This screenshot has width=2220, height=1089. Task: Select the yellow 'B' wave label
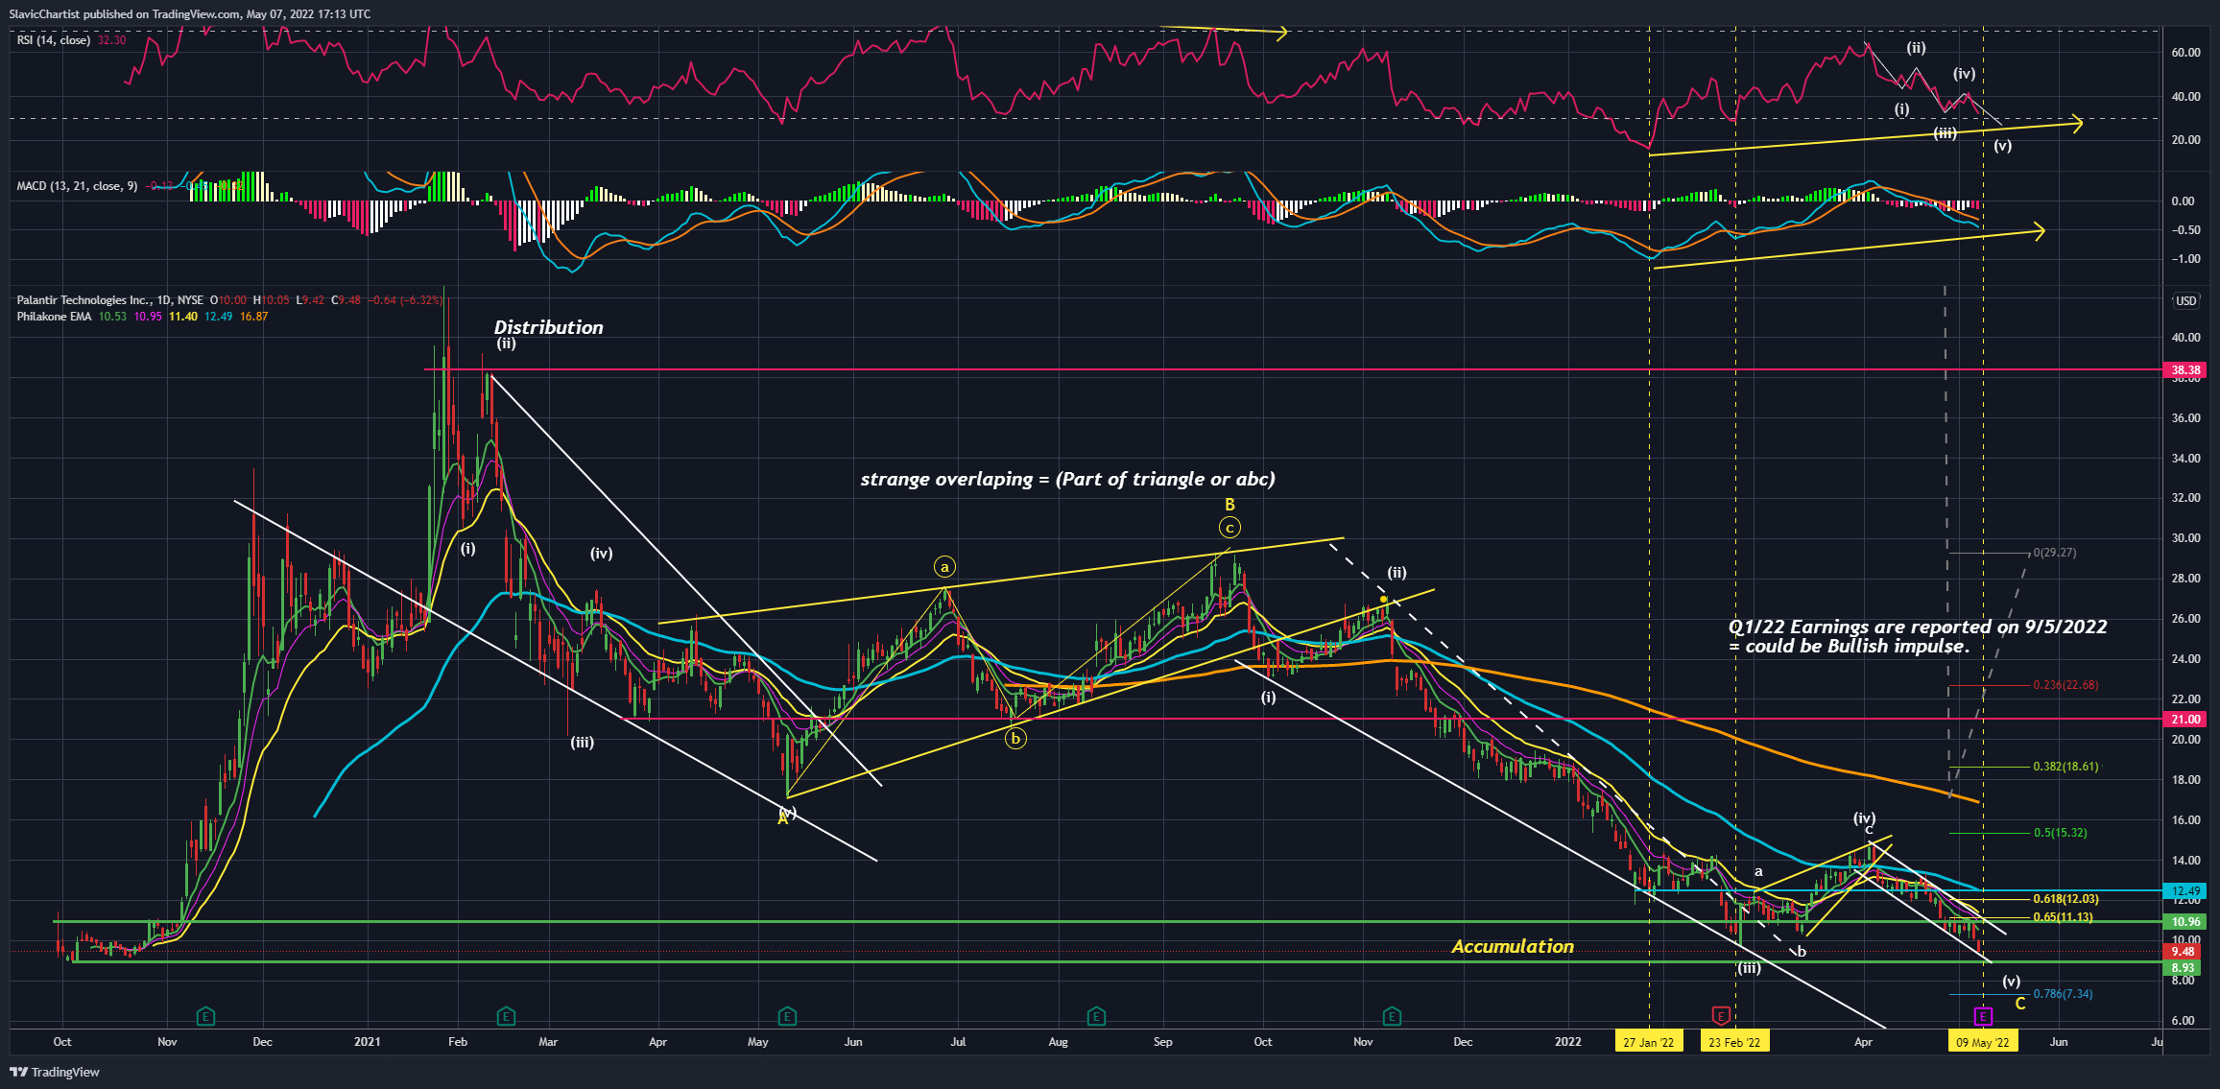pyautogui.click(x=1229, y=505)
